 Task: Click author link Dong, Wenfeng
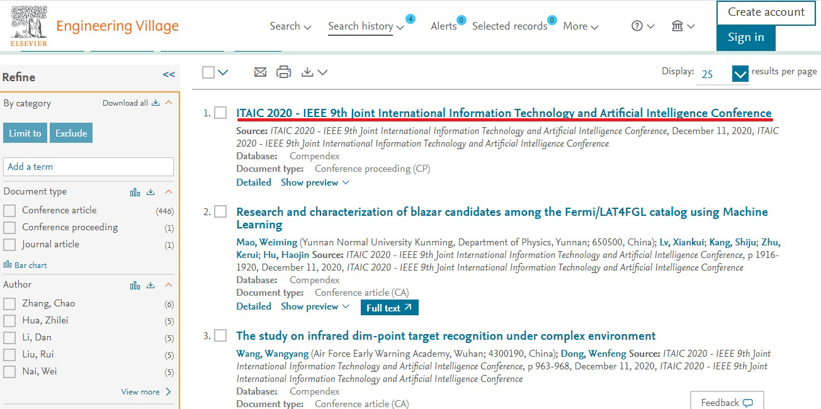[x=594, y=354]
